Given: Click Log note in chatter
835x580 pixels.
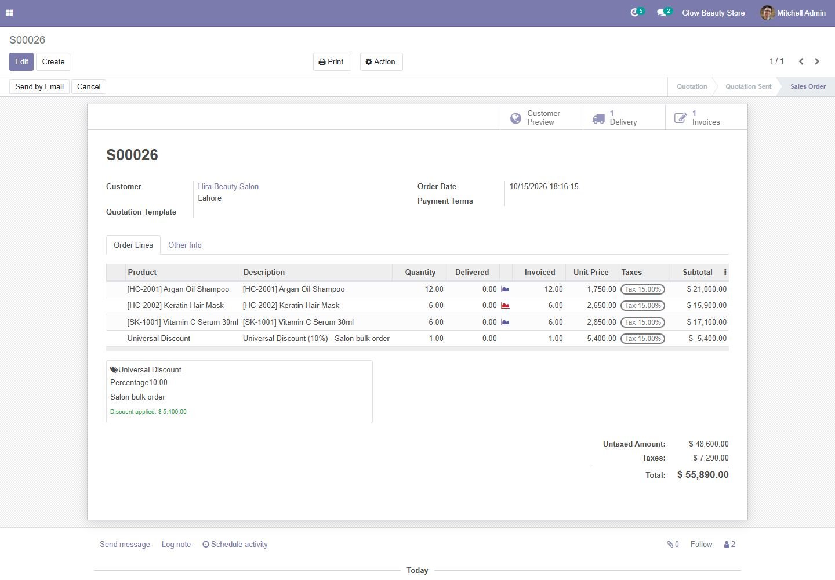Looking at the screenshot, I should tap(176, 545).
